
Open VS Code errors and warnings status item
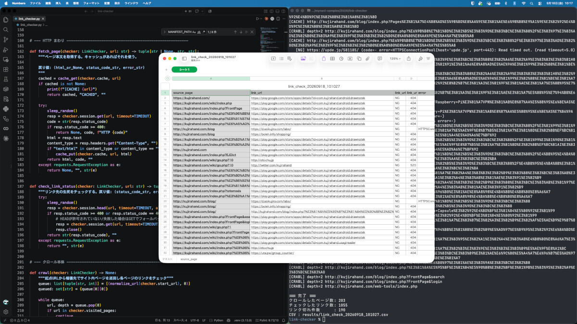point(20,320)
